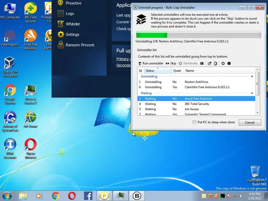Image resolution: width=268 pixels, height=201 pixels.
Task: Click the uninstaller list scroll-up arrow
Action: point(258,70)
